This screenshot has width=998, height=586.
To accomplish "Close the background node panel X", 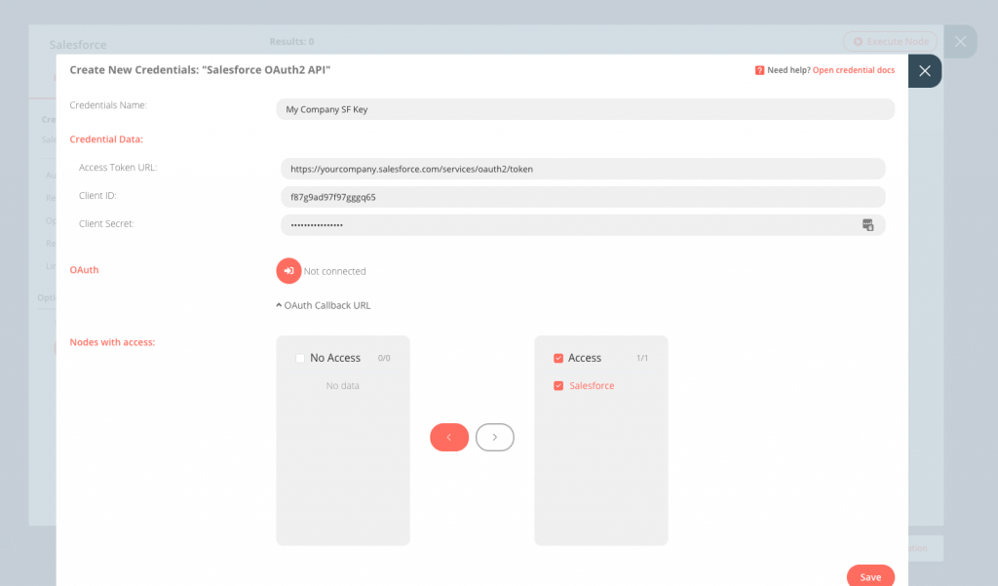I will coord(960,42).
